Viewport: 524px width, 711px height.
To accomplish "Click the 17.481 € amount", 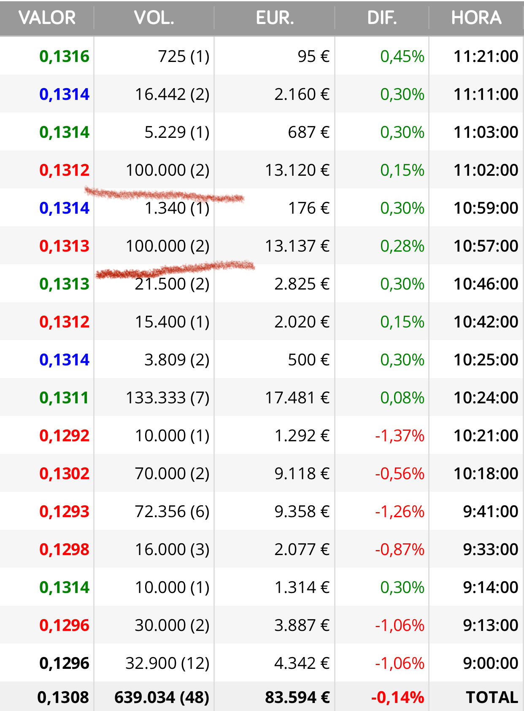I will click(x=297, y=397).
